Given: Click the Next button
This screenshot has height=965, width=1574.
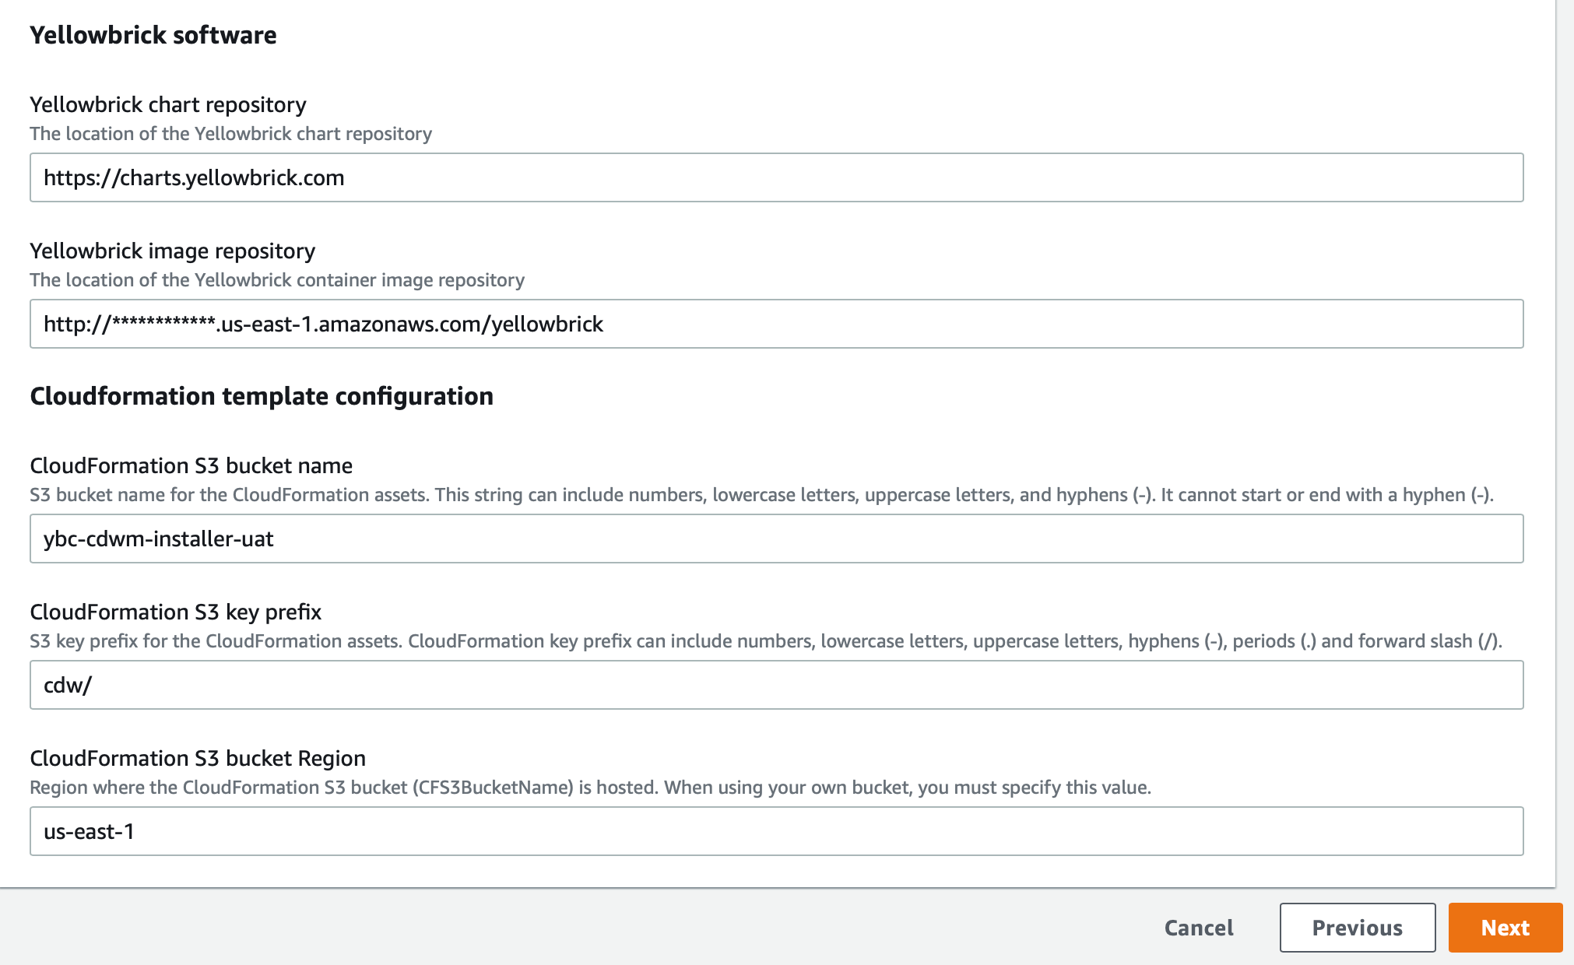Looking at the screenshot, I should click(1505, 927).
